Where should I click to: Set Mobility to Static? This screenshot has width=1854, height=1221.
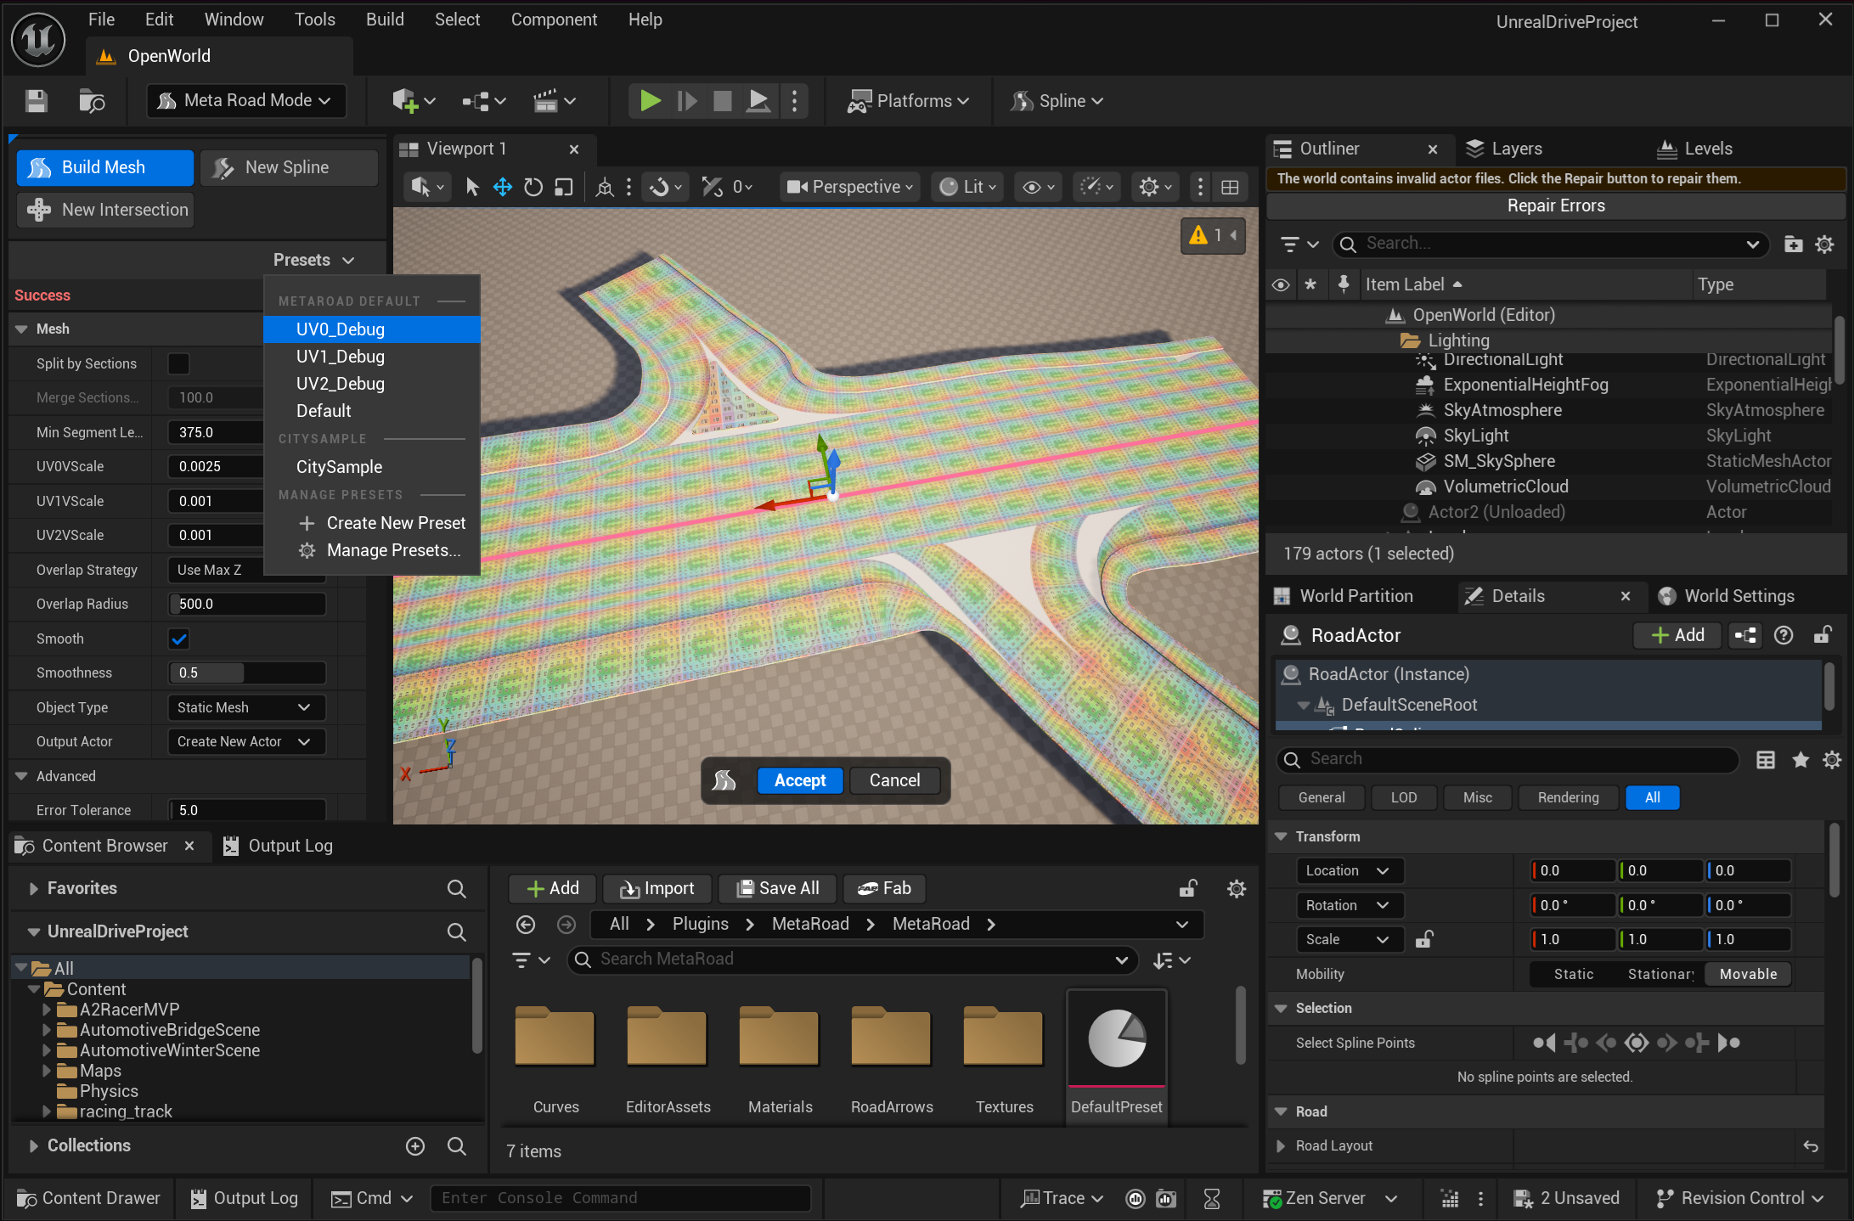[1574, 974]
